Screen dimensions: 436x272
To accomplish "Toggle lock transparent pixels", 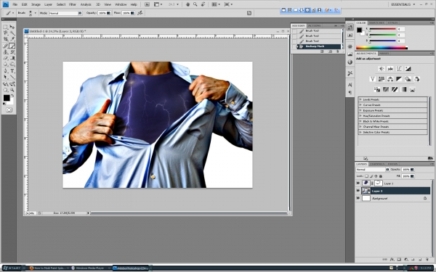I will click(x=366, y=176).
